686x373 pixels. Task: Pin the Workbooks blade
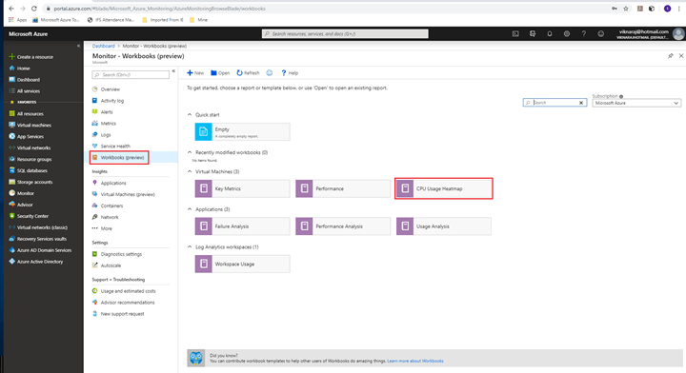tap(670, 56)
